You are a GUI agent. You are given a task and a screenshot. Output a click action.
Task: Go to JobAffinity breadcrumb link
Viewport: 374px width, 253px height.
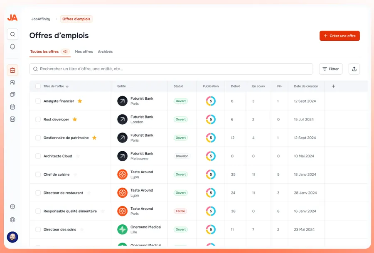tap(41, 19)
